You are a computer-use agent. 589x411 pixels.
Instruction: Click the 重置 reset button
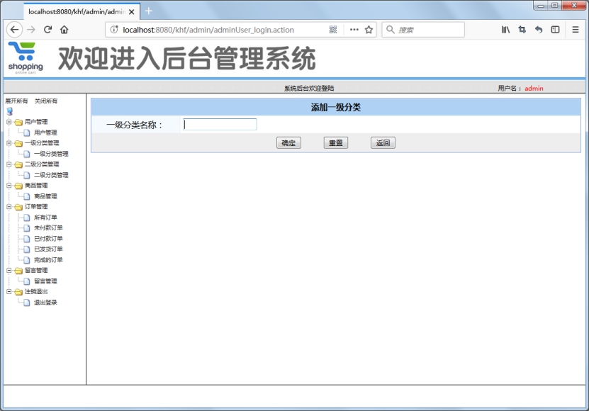[336, 143]
